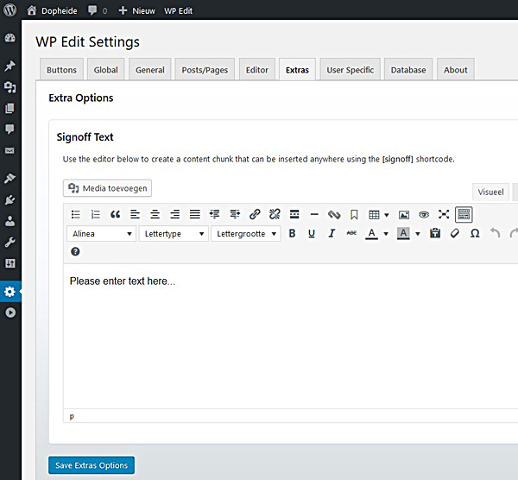The height and width of the screenshot is (480, 518).
Task: Open the Editor tab
Action: tap(257, 70)
